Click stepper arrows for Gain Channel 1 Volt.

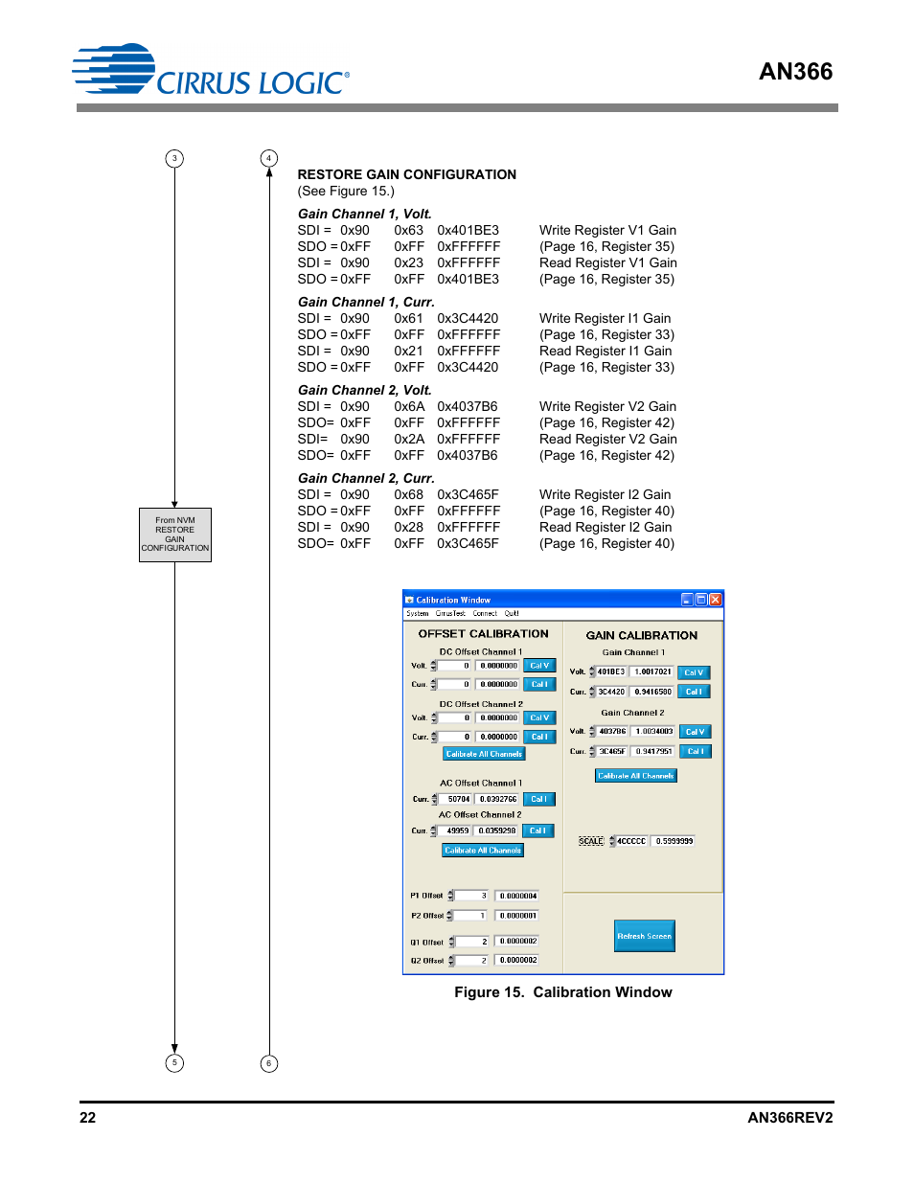coord(592,672)
